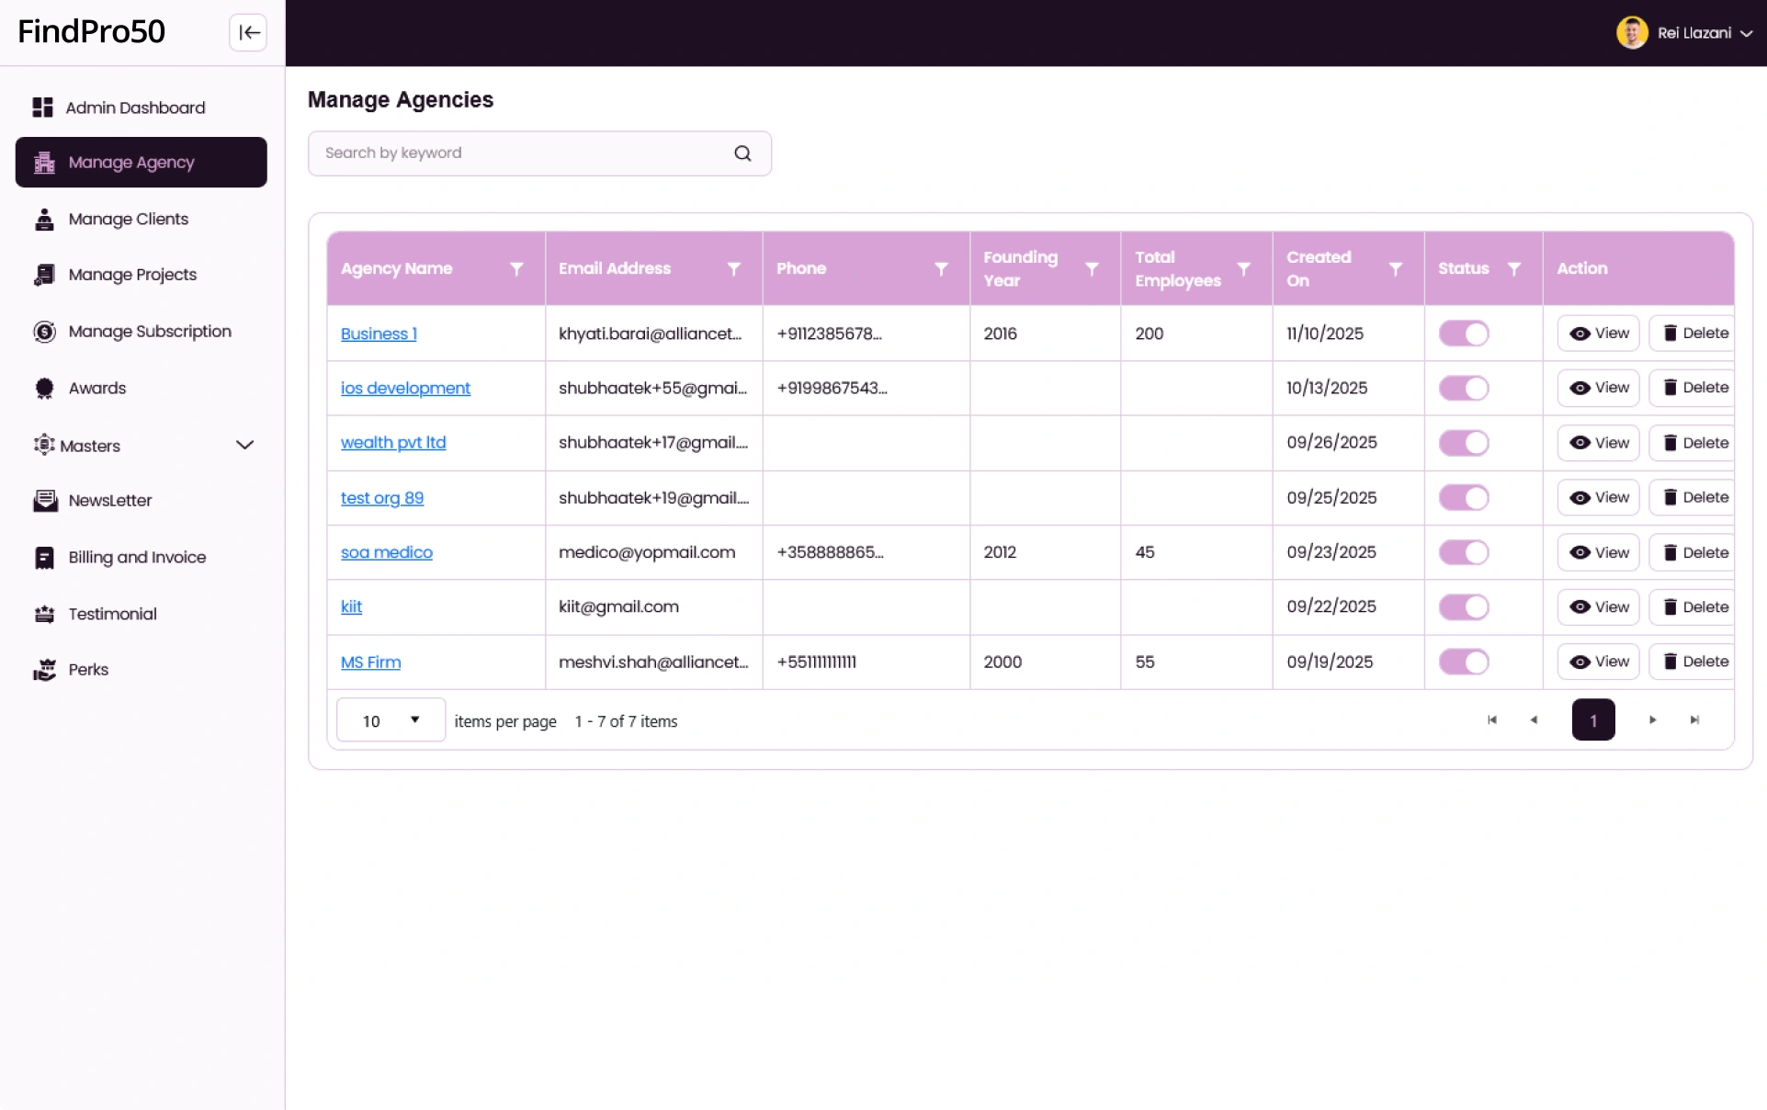Open Agency Name column filter icon

[x=516, y=269]
